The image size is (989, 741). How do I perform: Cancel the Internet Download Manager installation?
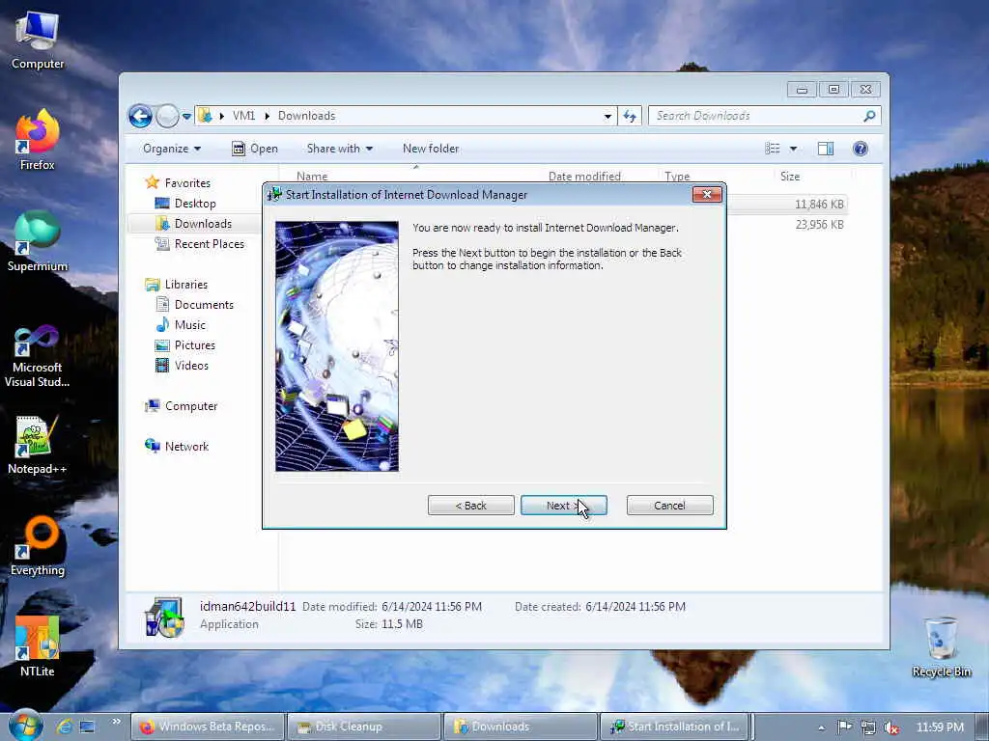click(x=670, y=506)
